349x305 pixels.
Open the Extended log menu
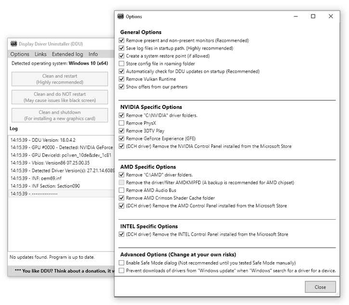pos(67,54)
